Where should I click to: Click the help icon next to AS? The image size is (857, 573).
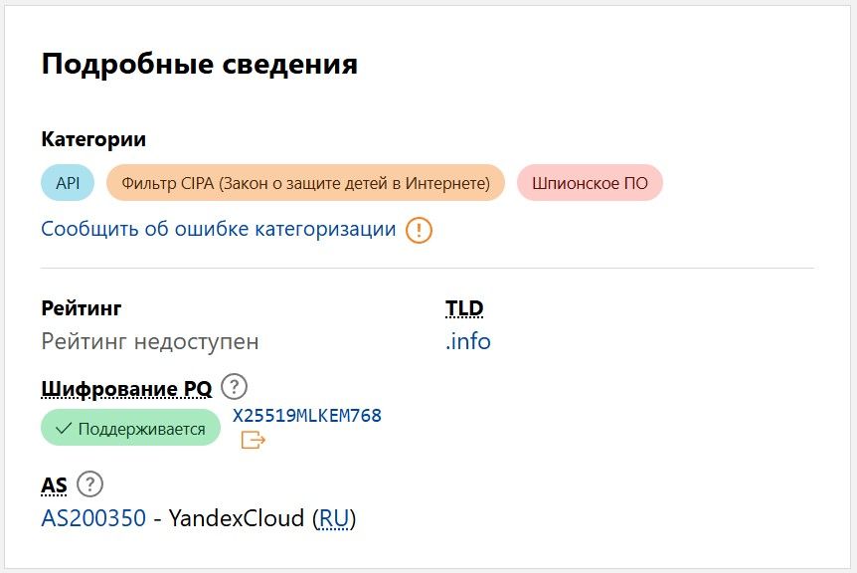click(90, 485)
